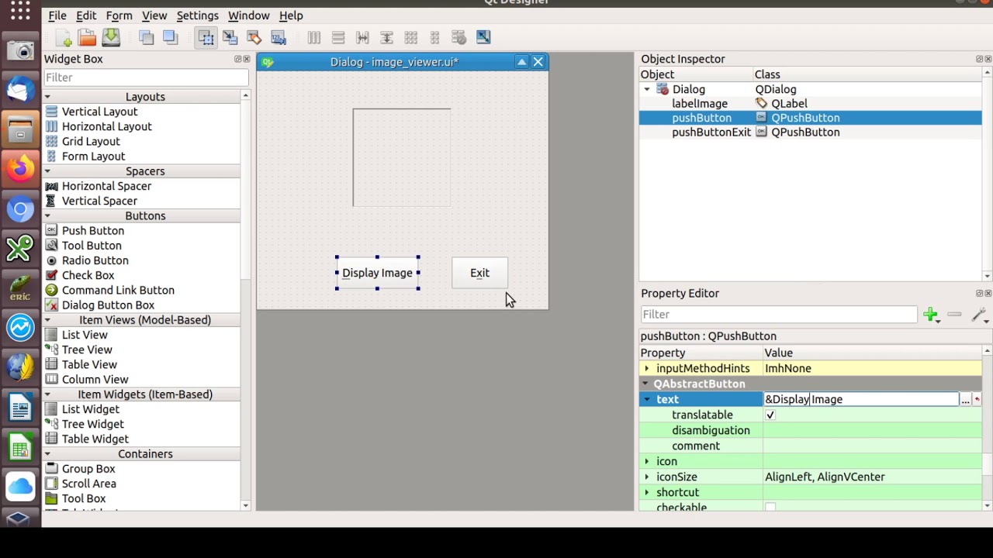The height and width of the screenshot is (558, 993).
Task: Toggle the checkable property checkbox
Action: coord(770,508)
